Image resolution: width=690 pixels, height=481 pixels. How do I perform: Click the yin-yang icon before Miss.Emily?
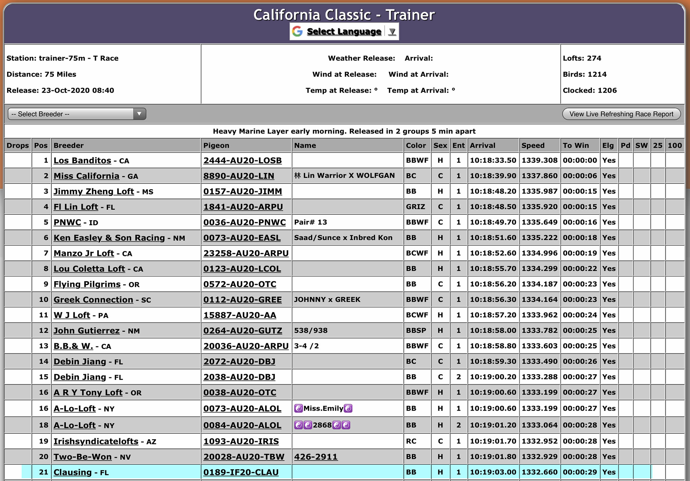(299, 409)
